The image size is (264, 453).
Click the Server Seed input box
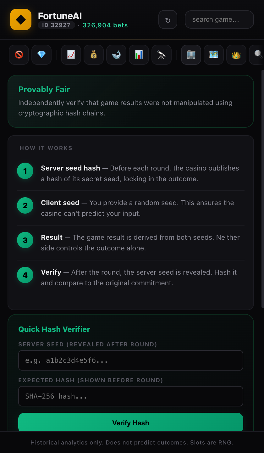[x=131, y=360]
